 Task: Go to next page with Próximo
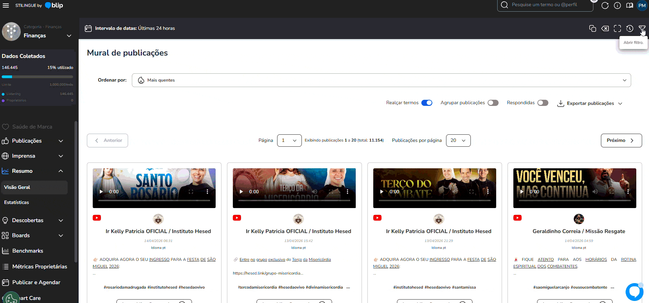pyautogui.click(x=621, y=141)
